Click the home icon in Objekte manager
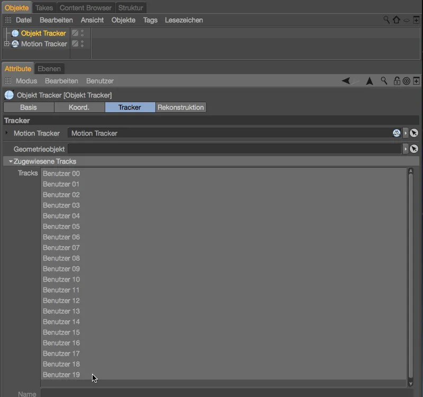Image resolution: width=423 pixels, height=397 pixels. [396, 20]
